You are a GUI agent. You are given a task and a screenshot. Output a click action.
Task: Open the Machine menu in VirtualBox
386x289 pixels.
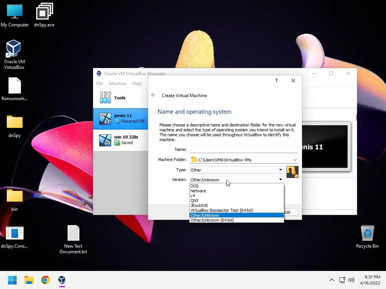118,84
